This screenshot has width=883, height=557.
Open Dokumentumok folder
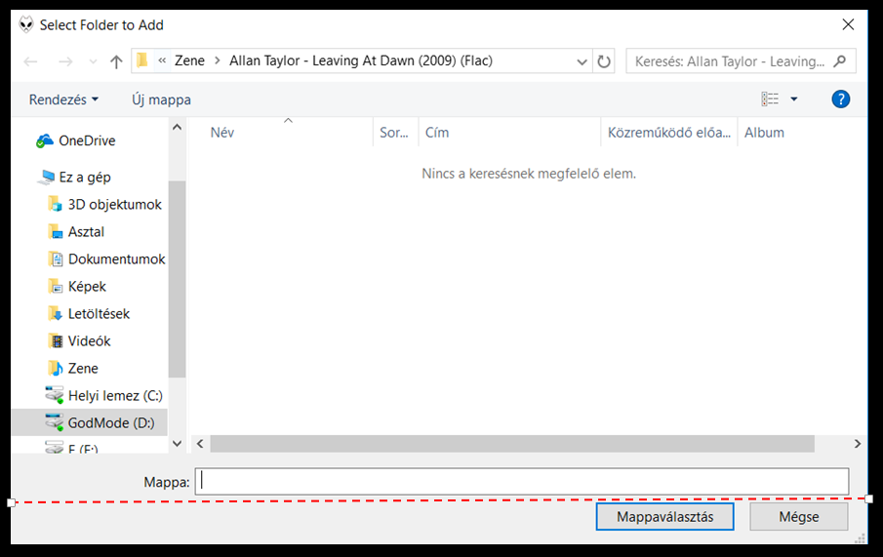(116, 259)
